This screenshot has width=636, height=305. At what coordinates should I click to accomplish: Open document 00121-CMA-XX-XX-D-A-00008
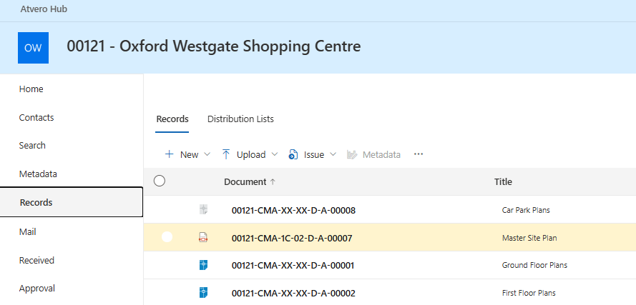[293, 210]
